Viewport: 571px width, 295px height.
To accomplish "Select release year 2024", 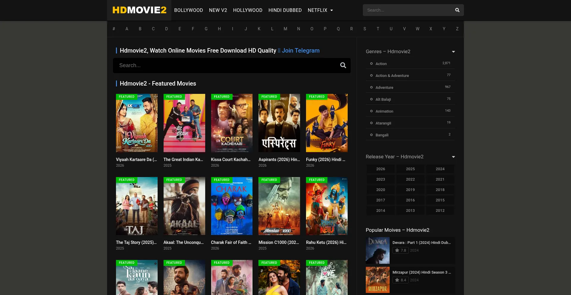I will (x=440, y=169).
